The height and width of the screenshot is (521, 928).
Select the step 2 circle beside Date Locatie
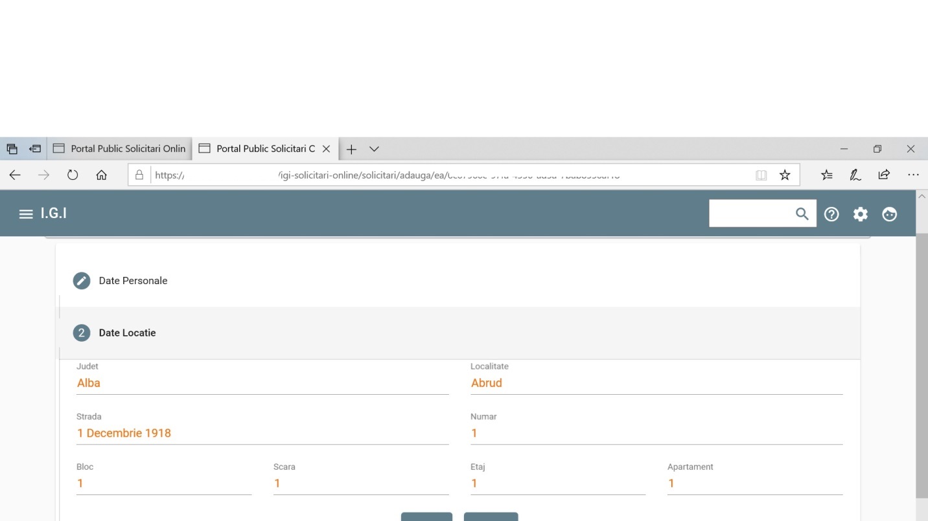tap(82, 333)
